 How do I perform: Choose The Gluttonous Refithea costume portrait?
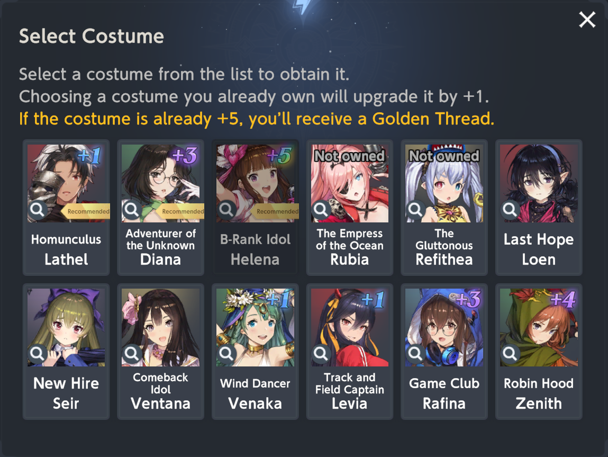[x=444, y=184]
